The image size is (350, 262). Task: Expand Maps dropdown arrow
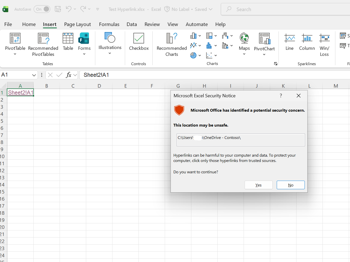tap(244, 54)
